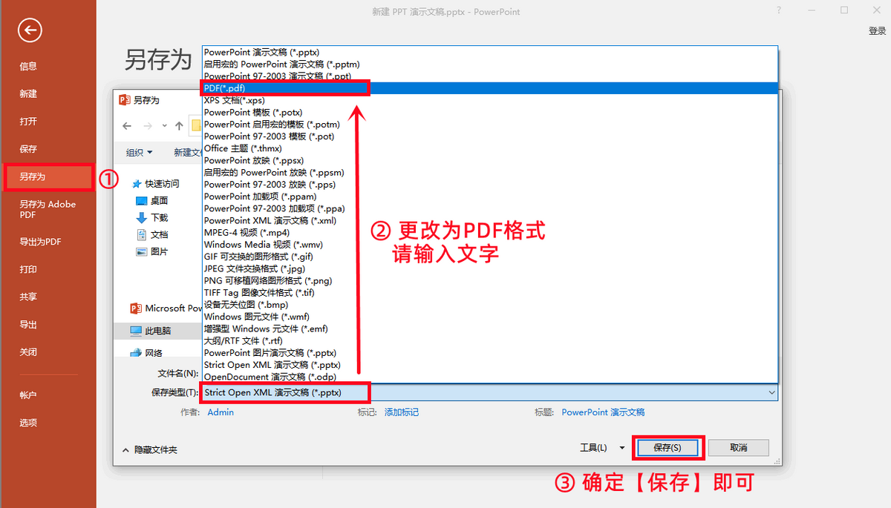This screenshot has height=508, width=891.
Task: Click the Up one level arrow
Action: click(179, 126)
